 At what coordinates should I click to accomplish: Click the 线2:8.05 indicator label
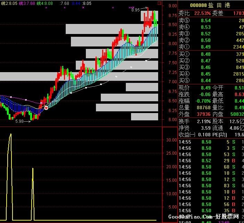click(9, 3)
